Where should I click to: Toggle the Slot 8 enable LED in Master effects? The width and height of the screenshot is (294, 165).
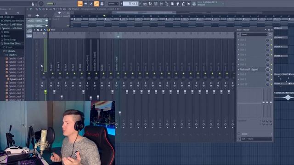pyautogui.click(x=271, y=74)
